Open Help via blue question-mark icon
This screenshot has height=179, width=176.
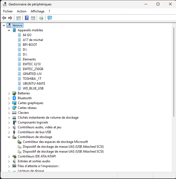(x=27, y=18)
